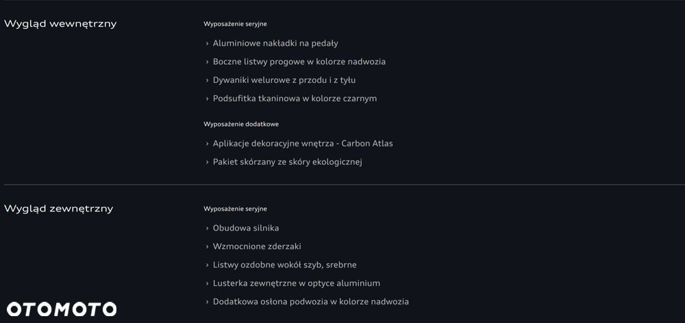Click Pakiet skórzany ze skóry ekologicznej text
This screenshot has height=323, width=685.
[x=287, y=162]
